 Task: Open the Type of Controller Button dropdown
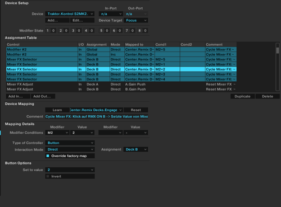70,143
